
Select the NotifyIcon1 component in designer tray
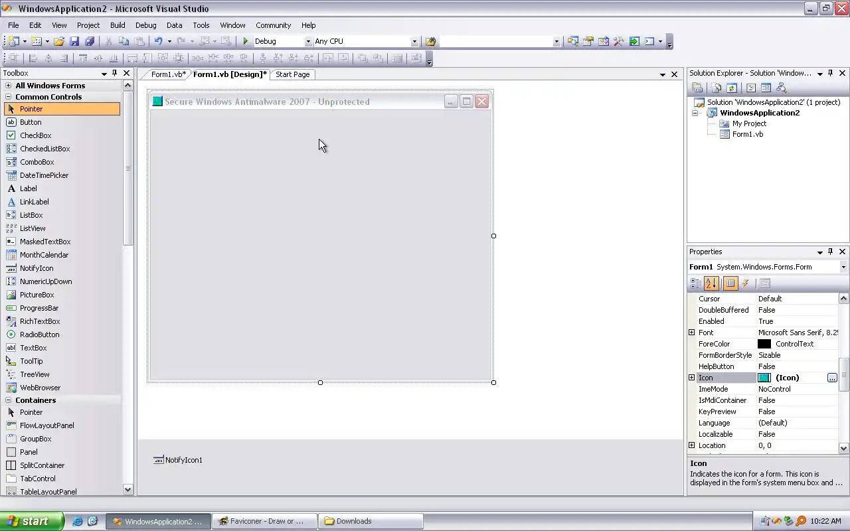tap(178, 460)
